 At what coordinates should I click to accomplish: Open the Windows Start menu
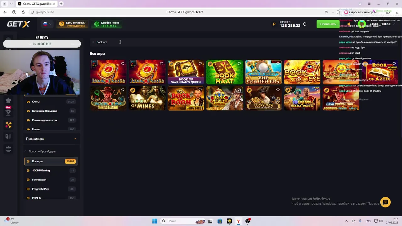[155, 221]
